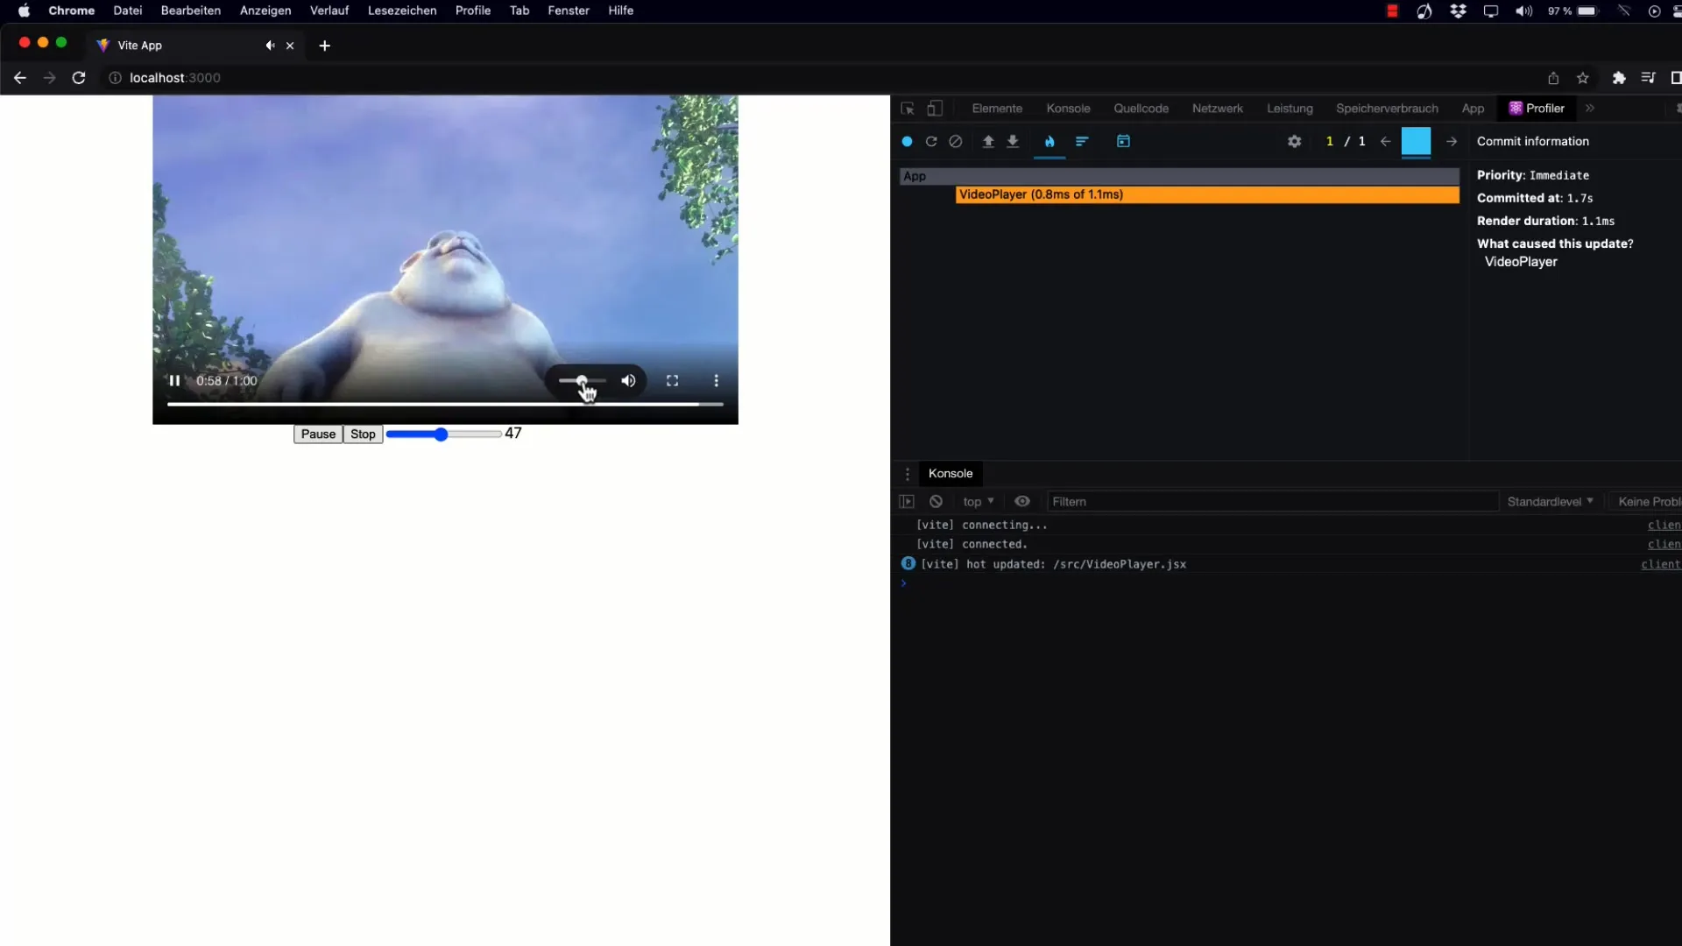Viewport: 1682px width, 946px height.
Task: Select the Konsole drawer tab
Action: click(951, 474)
